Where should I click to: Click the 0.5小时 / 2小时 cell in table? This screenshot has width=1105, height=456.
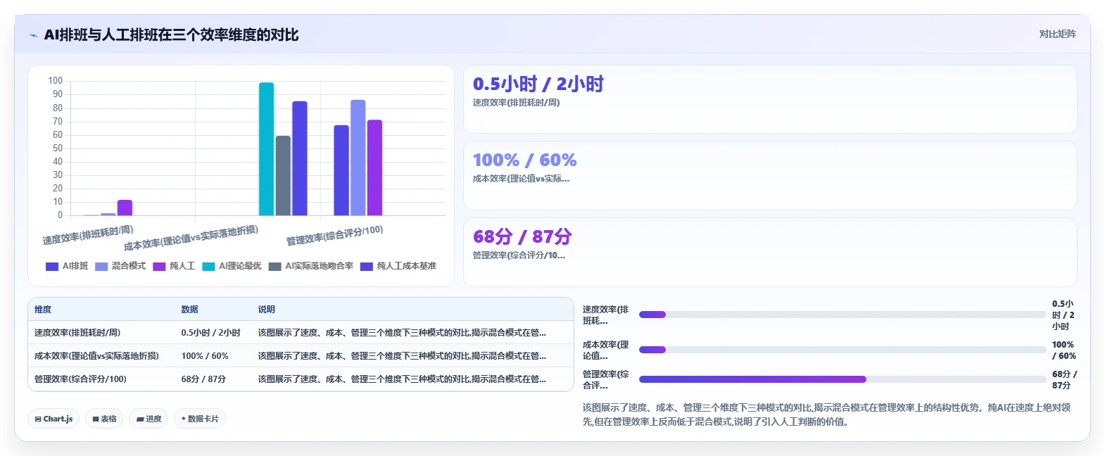click(213, 333)
